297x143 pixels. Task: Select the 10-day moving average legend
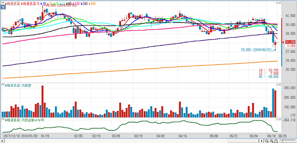pos(43,4)
